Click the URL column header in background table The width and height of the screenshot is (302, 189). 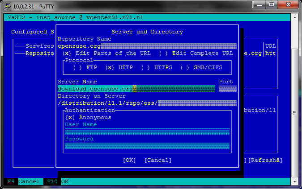(x=271, y=46)
